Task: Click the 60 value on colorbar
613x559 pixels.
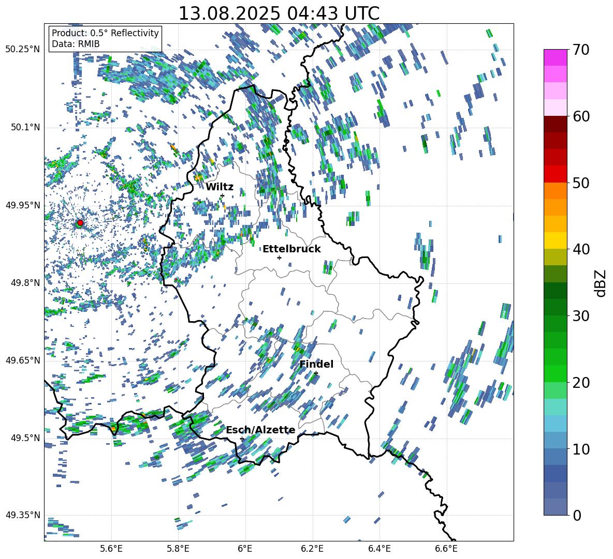Action: pos(581,116)
